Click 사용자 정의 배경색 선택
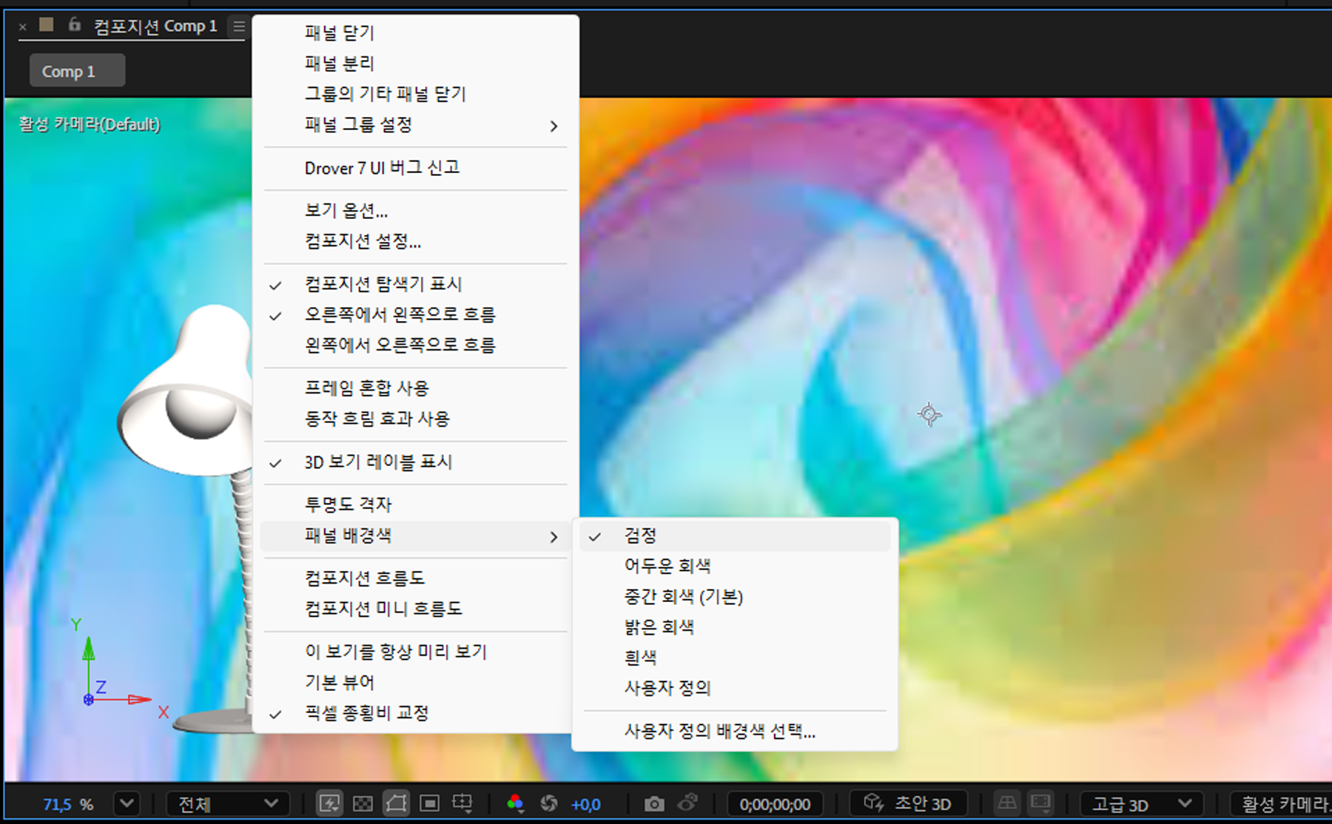This screenshot has height=824, width=1332. [719, 732]
